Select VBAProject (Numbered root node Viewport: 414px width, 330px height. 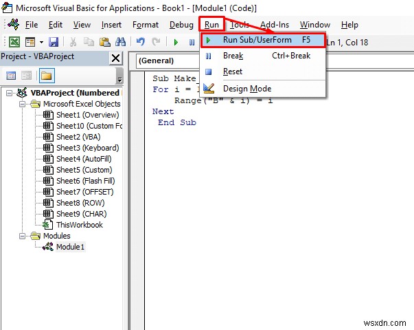(x=75, y=93)
